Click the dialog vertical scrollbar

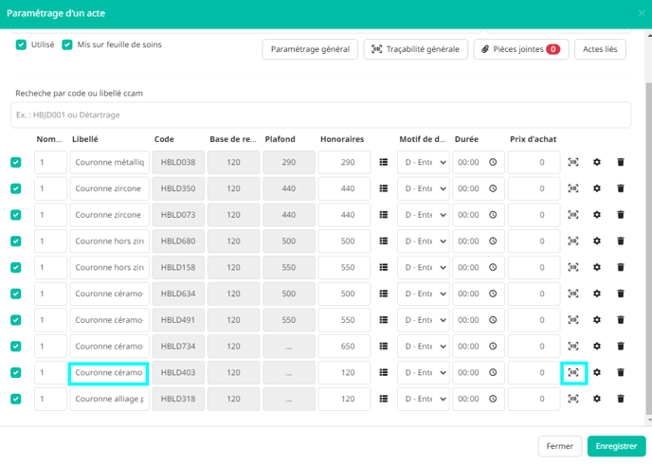pyautogui.click(x=648, y=248)
